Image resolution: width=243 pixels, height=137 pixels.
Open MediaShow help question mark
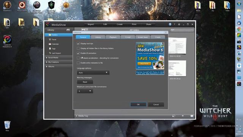point(175,24)
